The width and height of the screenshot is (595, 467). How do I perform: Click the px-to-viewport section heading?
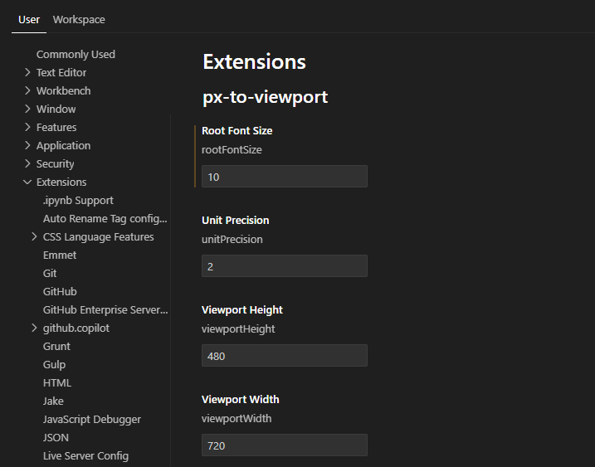(265, 97)
